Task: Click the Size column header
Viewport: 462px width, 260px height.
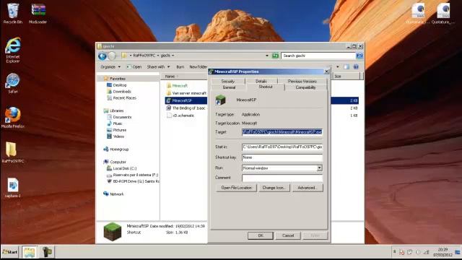Action: 346,77
